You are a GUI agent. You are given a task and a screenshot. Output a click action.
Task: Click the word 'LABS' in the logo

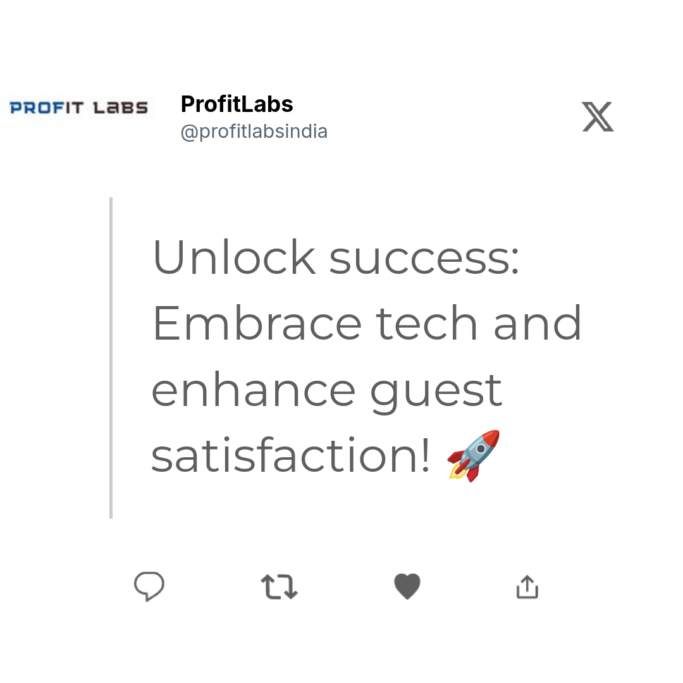pos(121,108)
